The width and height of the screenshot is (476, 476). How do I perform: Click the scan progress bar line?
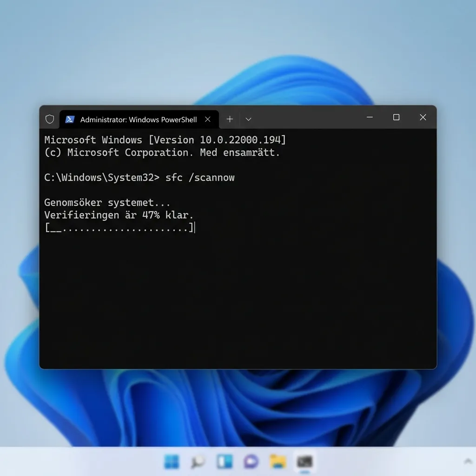coord(119,227)
